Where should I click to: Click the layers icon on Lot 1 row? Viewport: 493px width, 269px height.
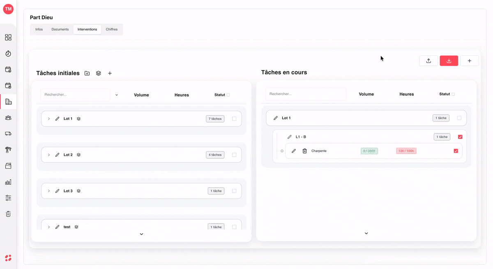[x=78, y=119]
